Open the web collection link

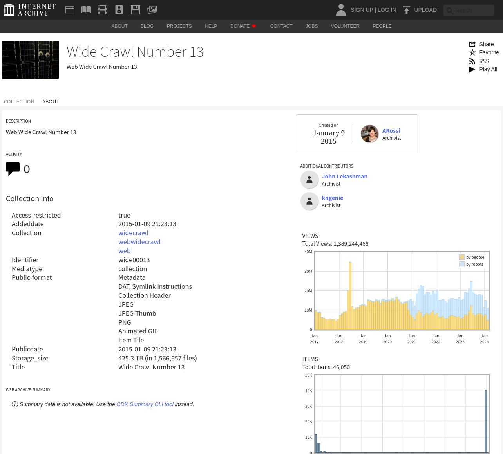click(x=125, y=251)
